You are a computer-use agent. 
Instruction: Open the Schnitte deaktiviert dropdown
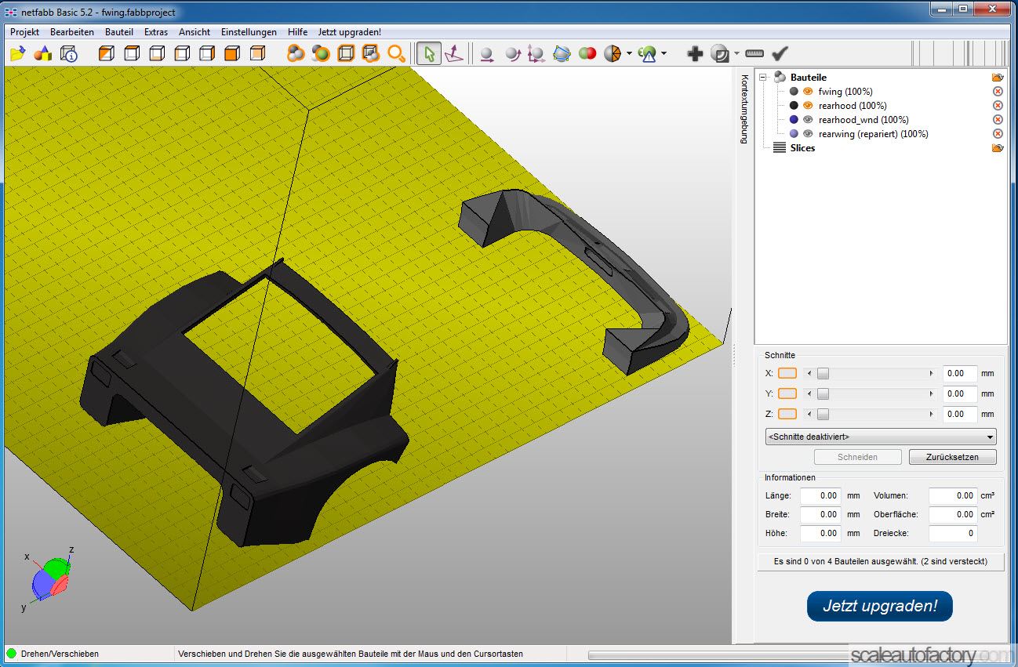(881, 437)
